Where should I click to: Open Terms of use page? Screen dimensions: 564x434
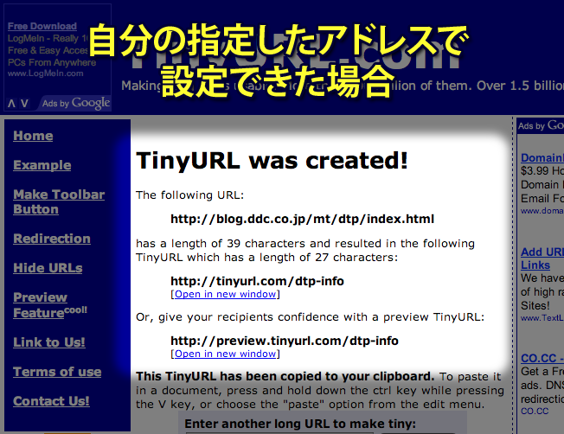tap(57, 372)
